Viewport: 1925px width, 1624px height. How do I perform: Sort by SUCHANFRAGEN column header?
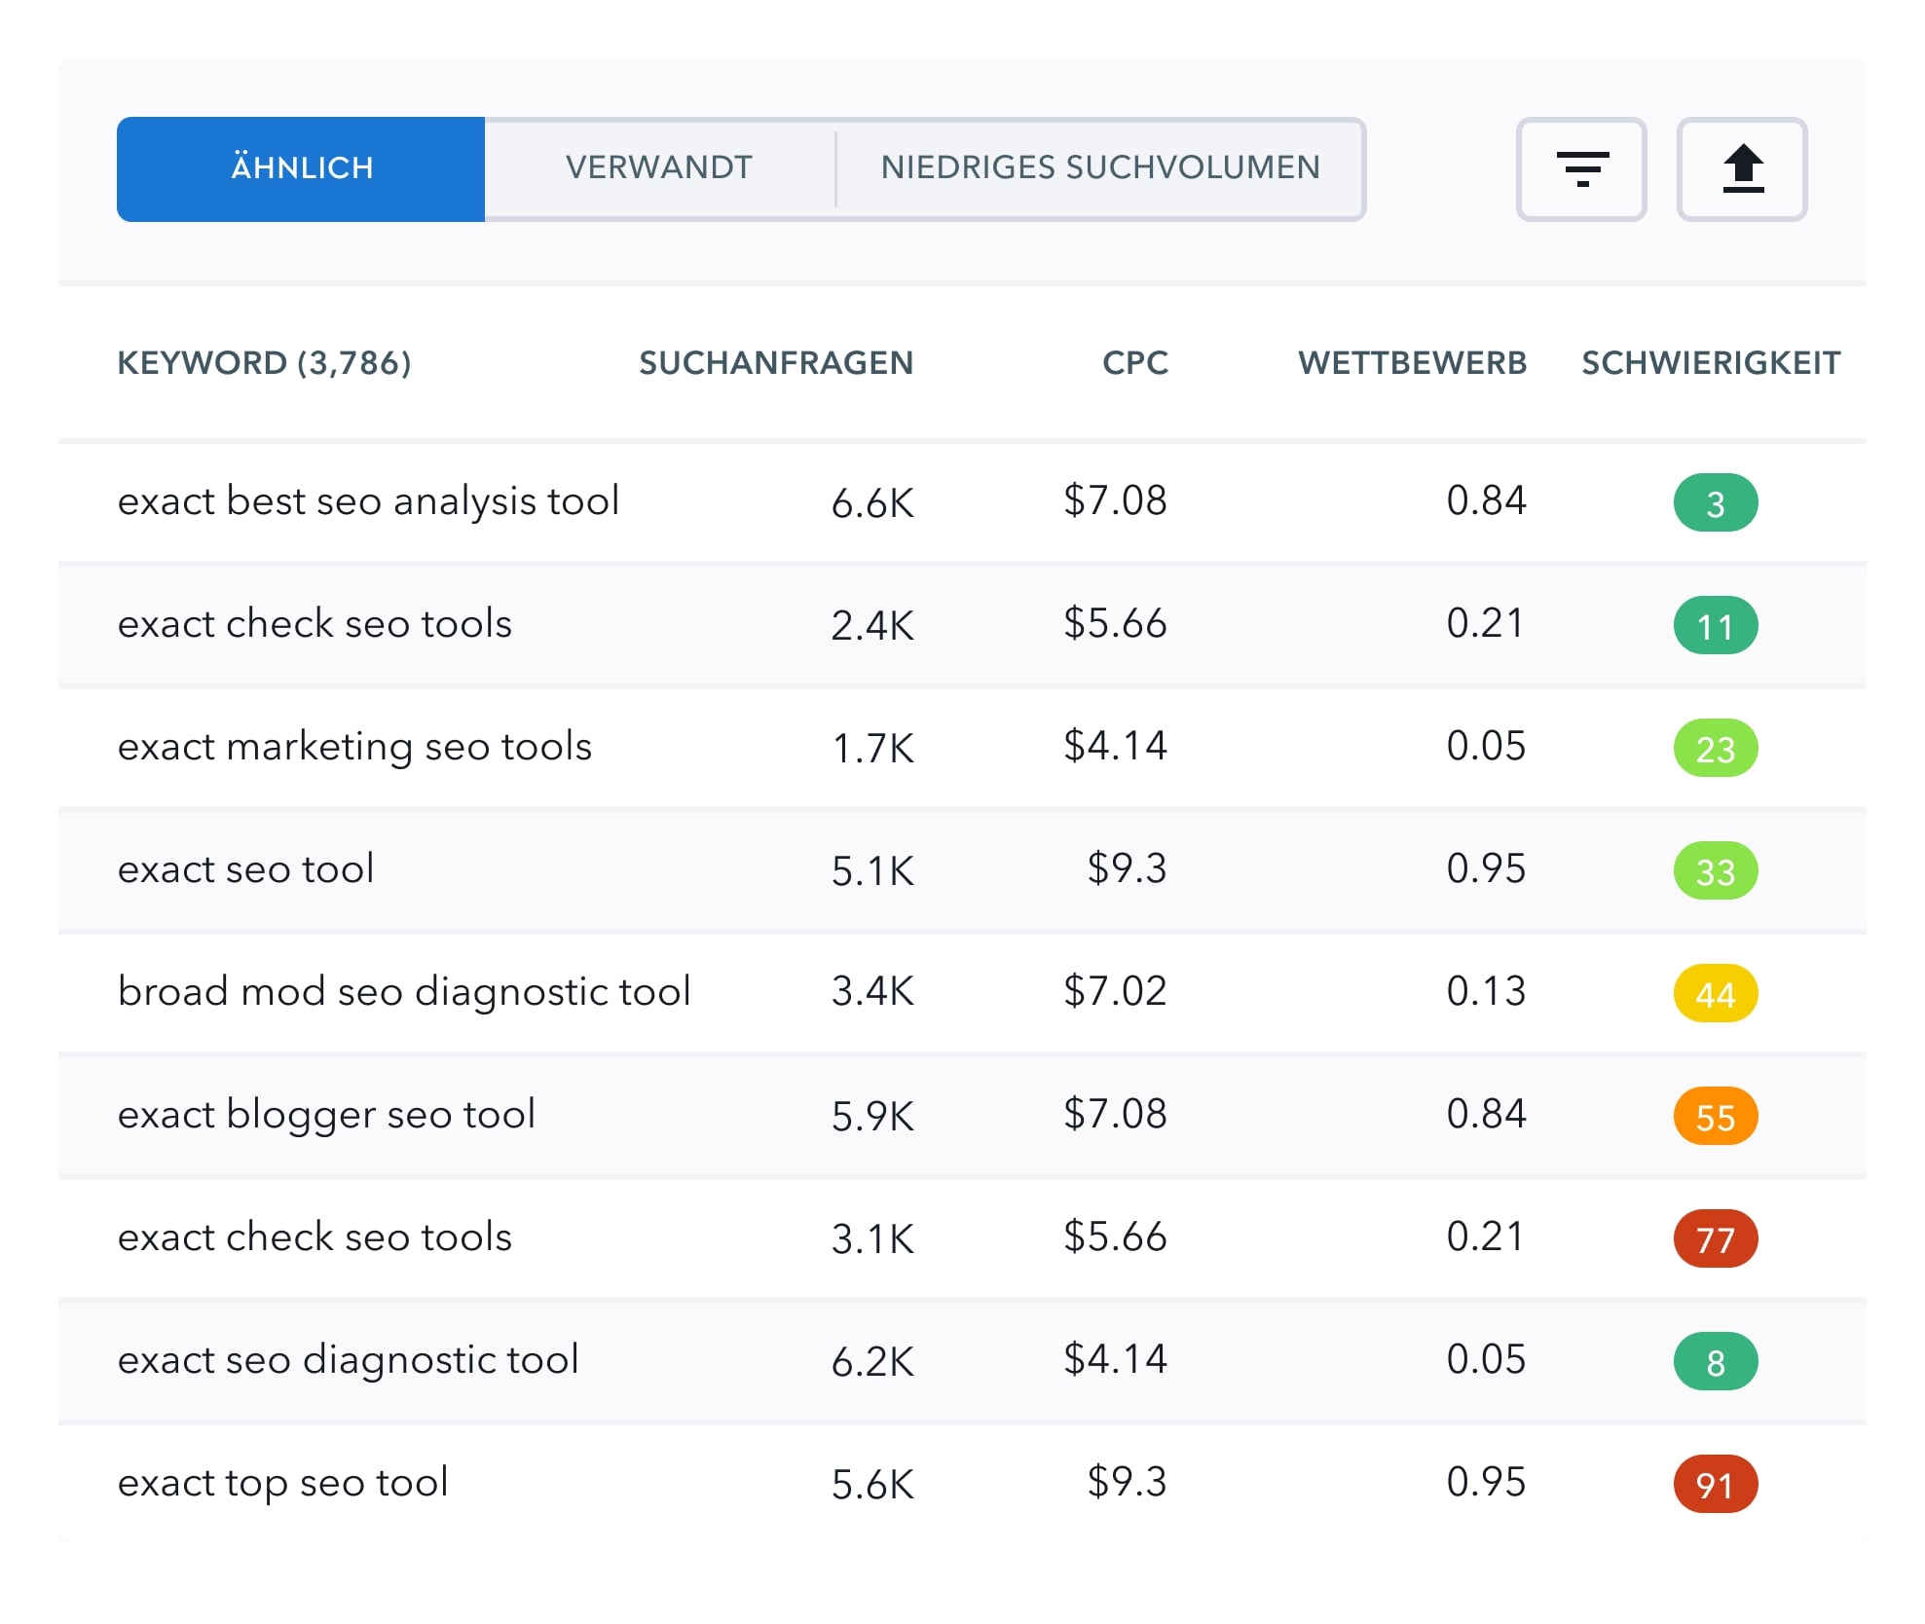pos(775,363)
